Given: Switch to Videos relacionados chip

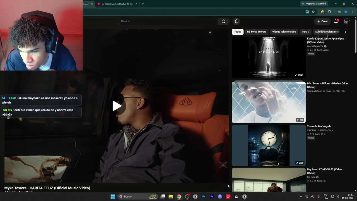Looking at the screenshot, I should (284, 32).
